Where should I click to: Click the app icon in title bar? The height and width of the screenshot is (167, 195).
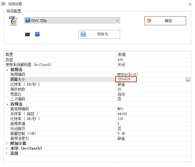coord(3,4)
